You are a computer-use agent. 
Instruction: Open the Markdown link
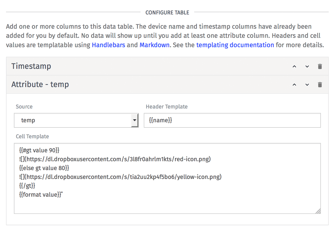pos(154,45)
